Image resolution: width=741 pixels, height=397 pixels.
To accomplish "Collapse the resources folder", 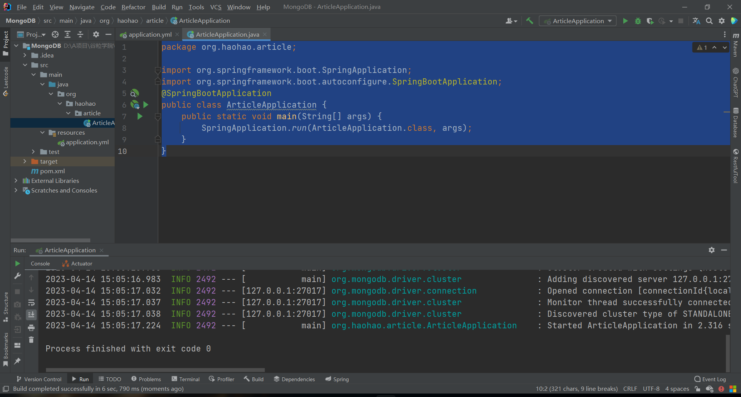I will pos(42,132).
